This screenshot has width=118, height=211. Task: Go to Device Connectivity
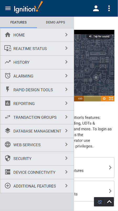(x=37, y=172)
